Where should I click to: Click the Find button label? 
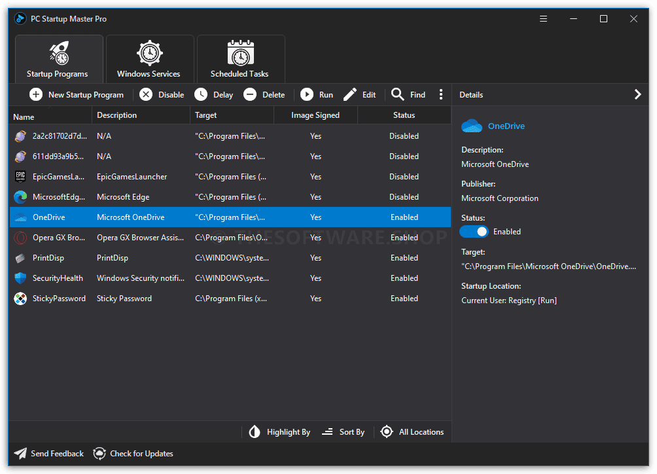(417, 95)
